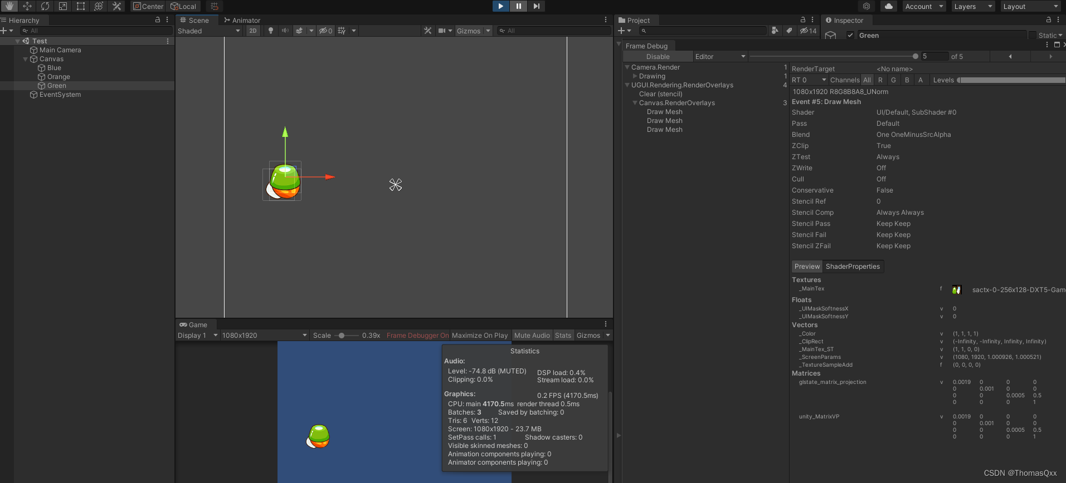Enable the Static checkbox
The height and width of the screenshot is (483, 1066).
coord(1033,35)
